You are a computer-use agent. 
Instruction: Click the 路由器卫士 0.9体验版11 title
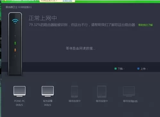pos(19,7)
